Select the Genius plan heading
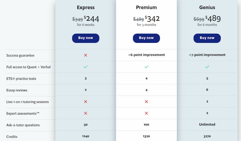The width and height of the screenshot is (241, 141). (207, 7)
